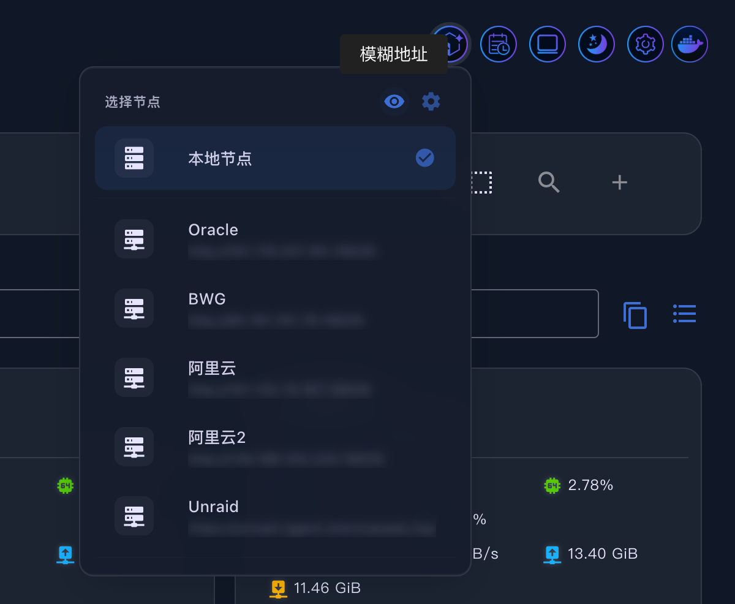Open the scheduled tasks calendar icon
This screenshot has width=735, height=604.
tap(499, 44)
